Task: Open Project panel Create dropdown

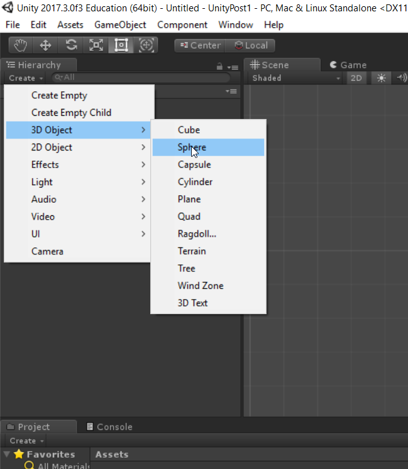Action: click(26, 441)
